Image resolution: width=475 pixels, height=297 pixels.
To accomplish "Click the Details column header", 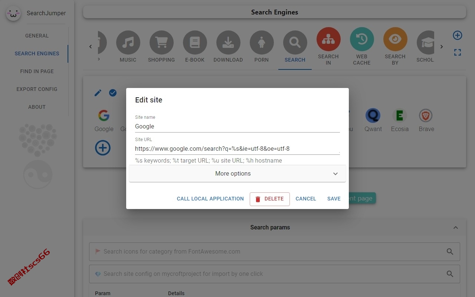I will pos(176,293).
